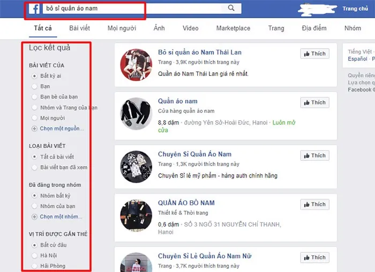Open 'Quần áo nam' result title link
This screenshot has width=375, height=272.
pos(178,101)
